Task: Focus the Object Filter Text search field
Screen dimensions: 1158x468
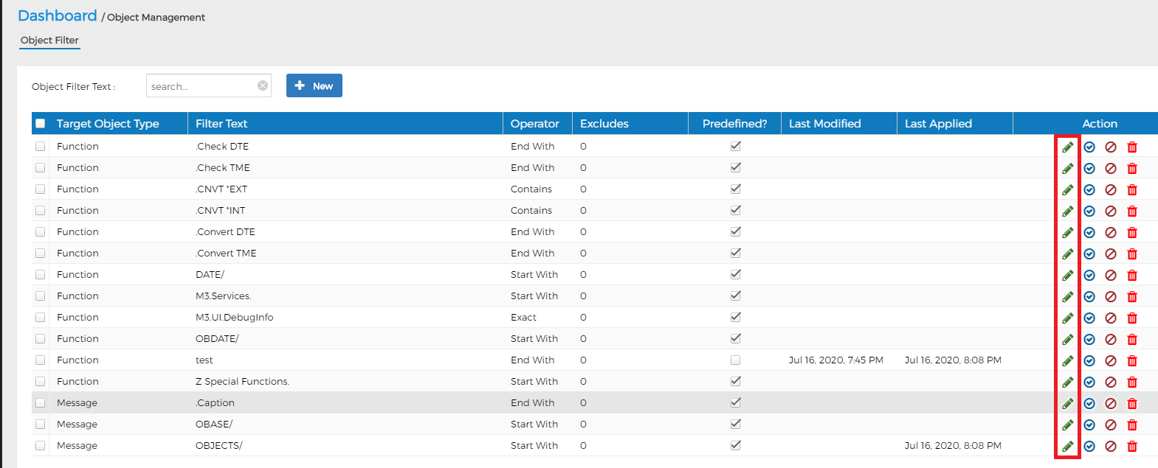Action: [201, 85]
